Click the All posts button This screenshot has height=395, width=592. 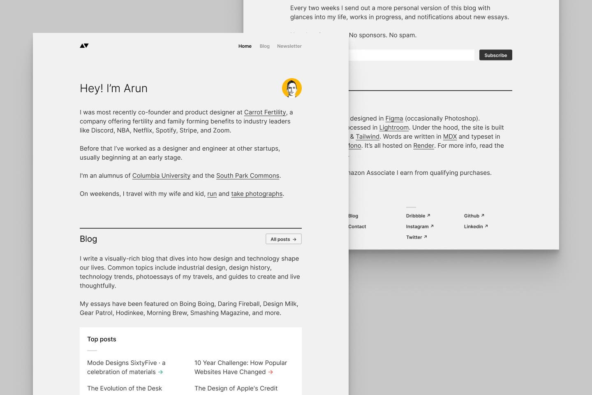tap(283, 239)
